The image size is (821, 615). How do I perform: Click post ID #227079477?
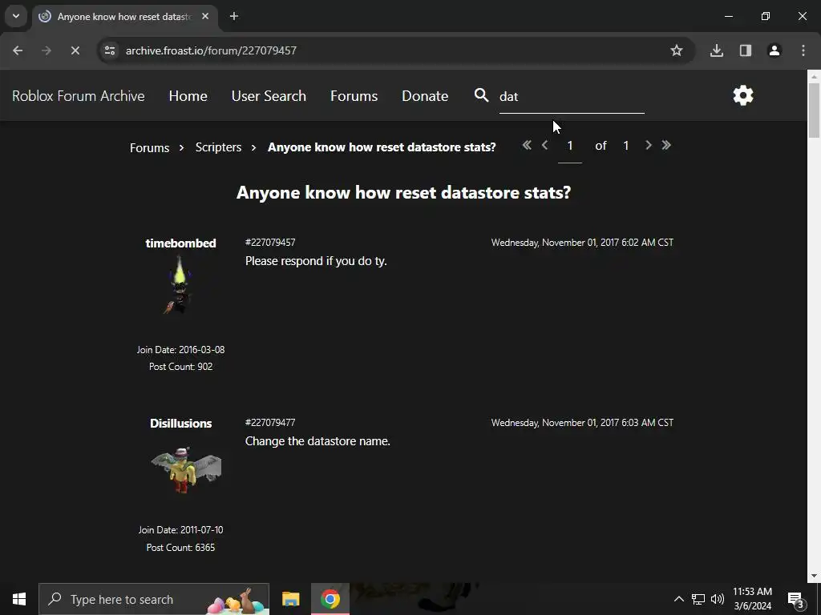[x=270, y=423]
